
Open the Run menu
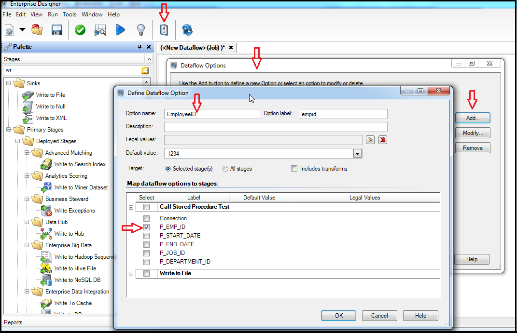(53, 14)
